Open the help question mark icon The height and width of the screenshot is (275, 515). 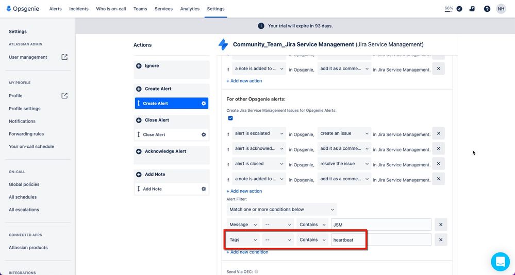487,9
